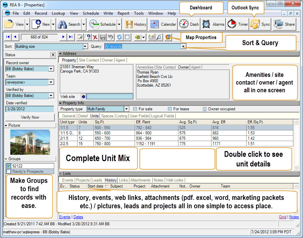Open the Lookup menu
This screenshot has height=238, width=303.
[58, 13]
